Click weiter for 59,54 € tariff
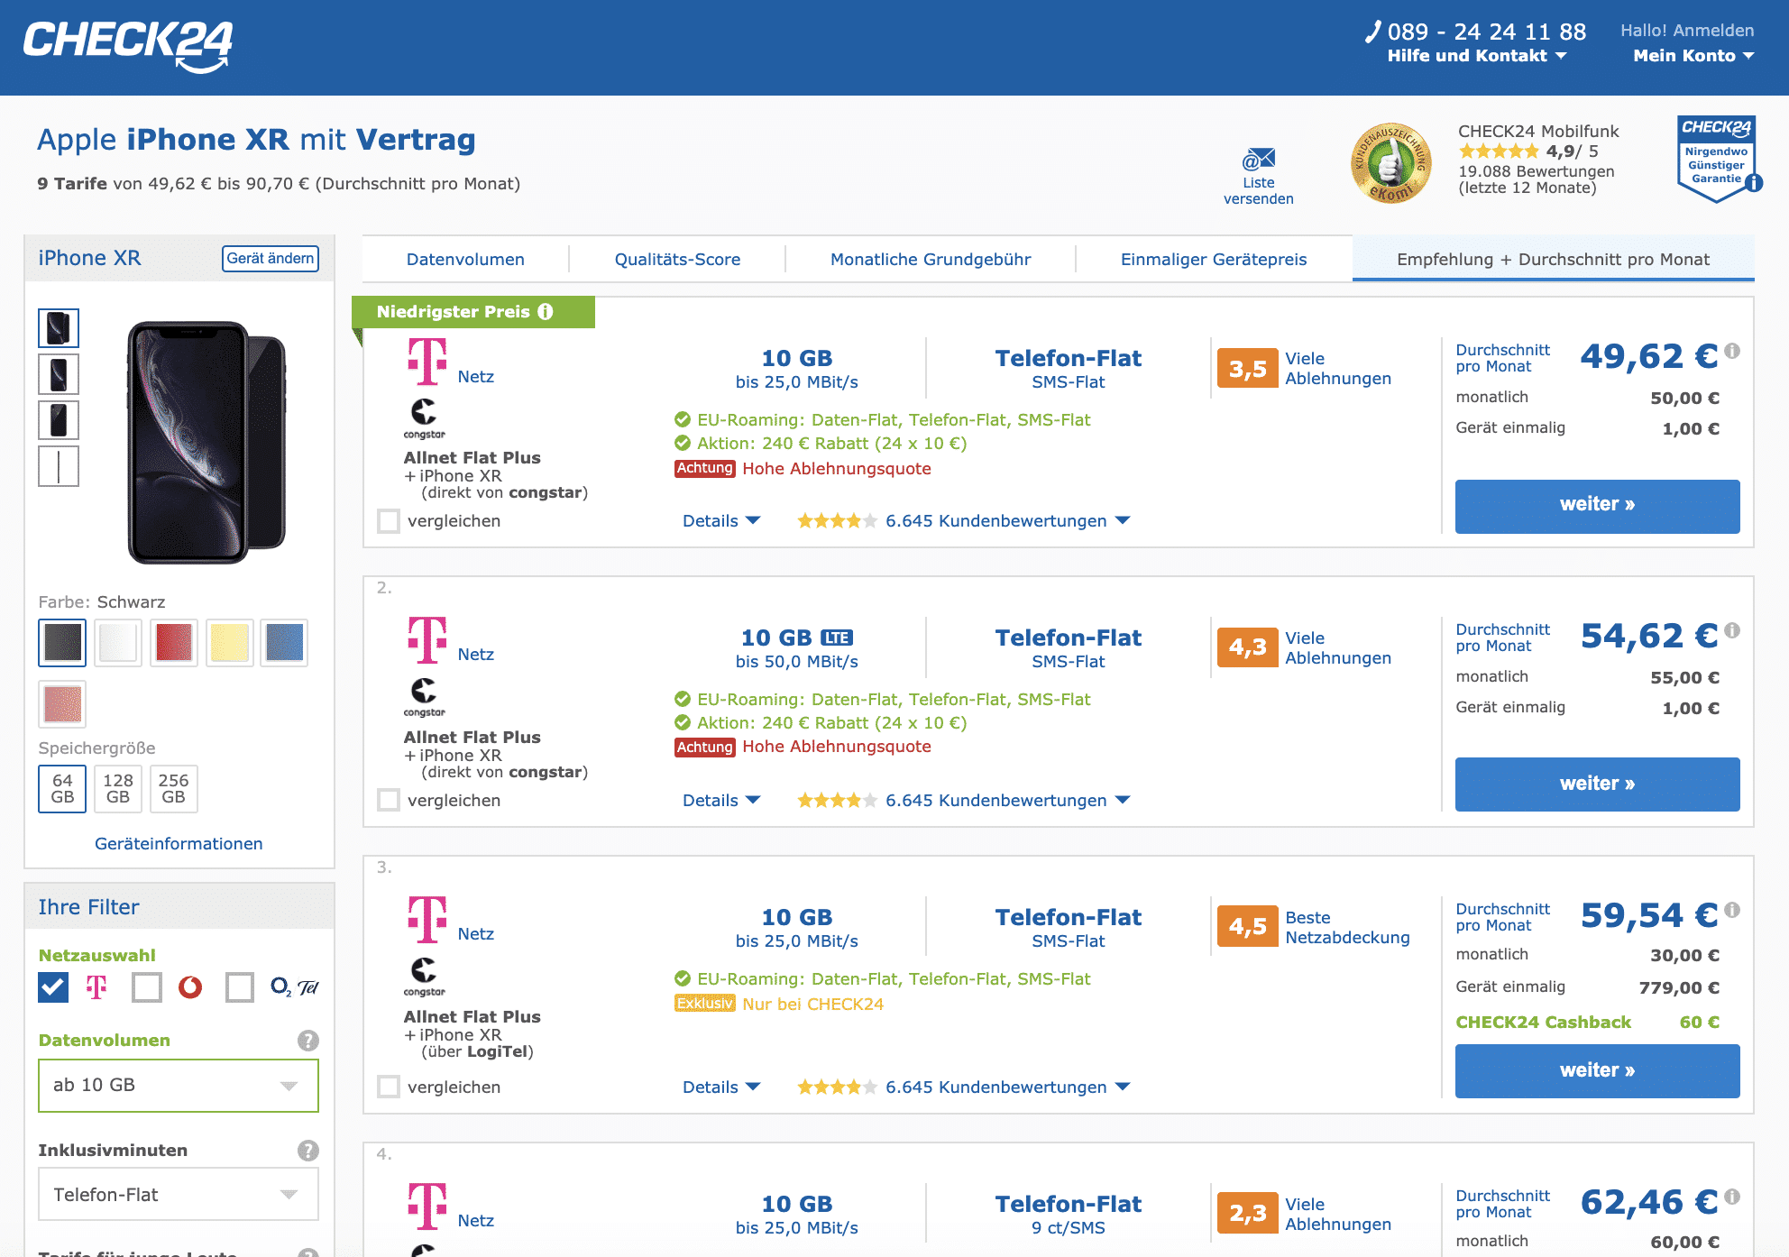The height and width of the screenshot is (1257, 1789). (1597, 1071)
